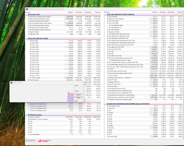The image size is (184, 146).
Task: Expand Core C0 Резидентность
Action: click(28, 106)
